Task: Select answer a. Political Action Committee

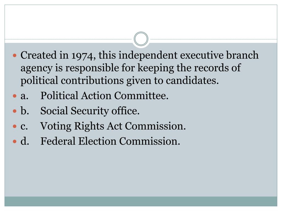Action: 94,95
